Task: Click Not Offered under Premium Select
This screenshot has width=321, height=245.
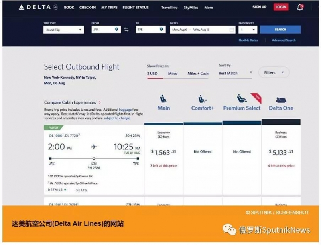Action: 242,151
